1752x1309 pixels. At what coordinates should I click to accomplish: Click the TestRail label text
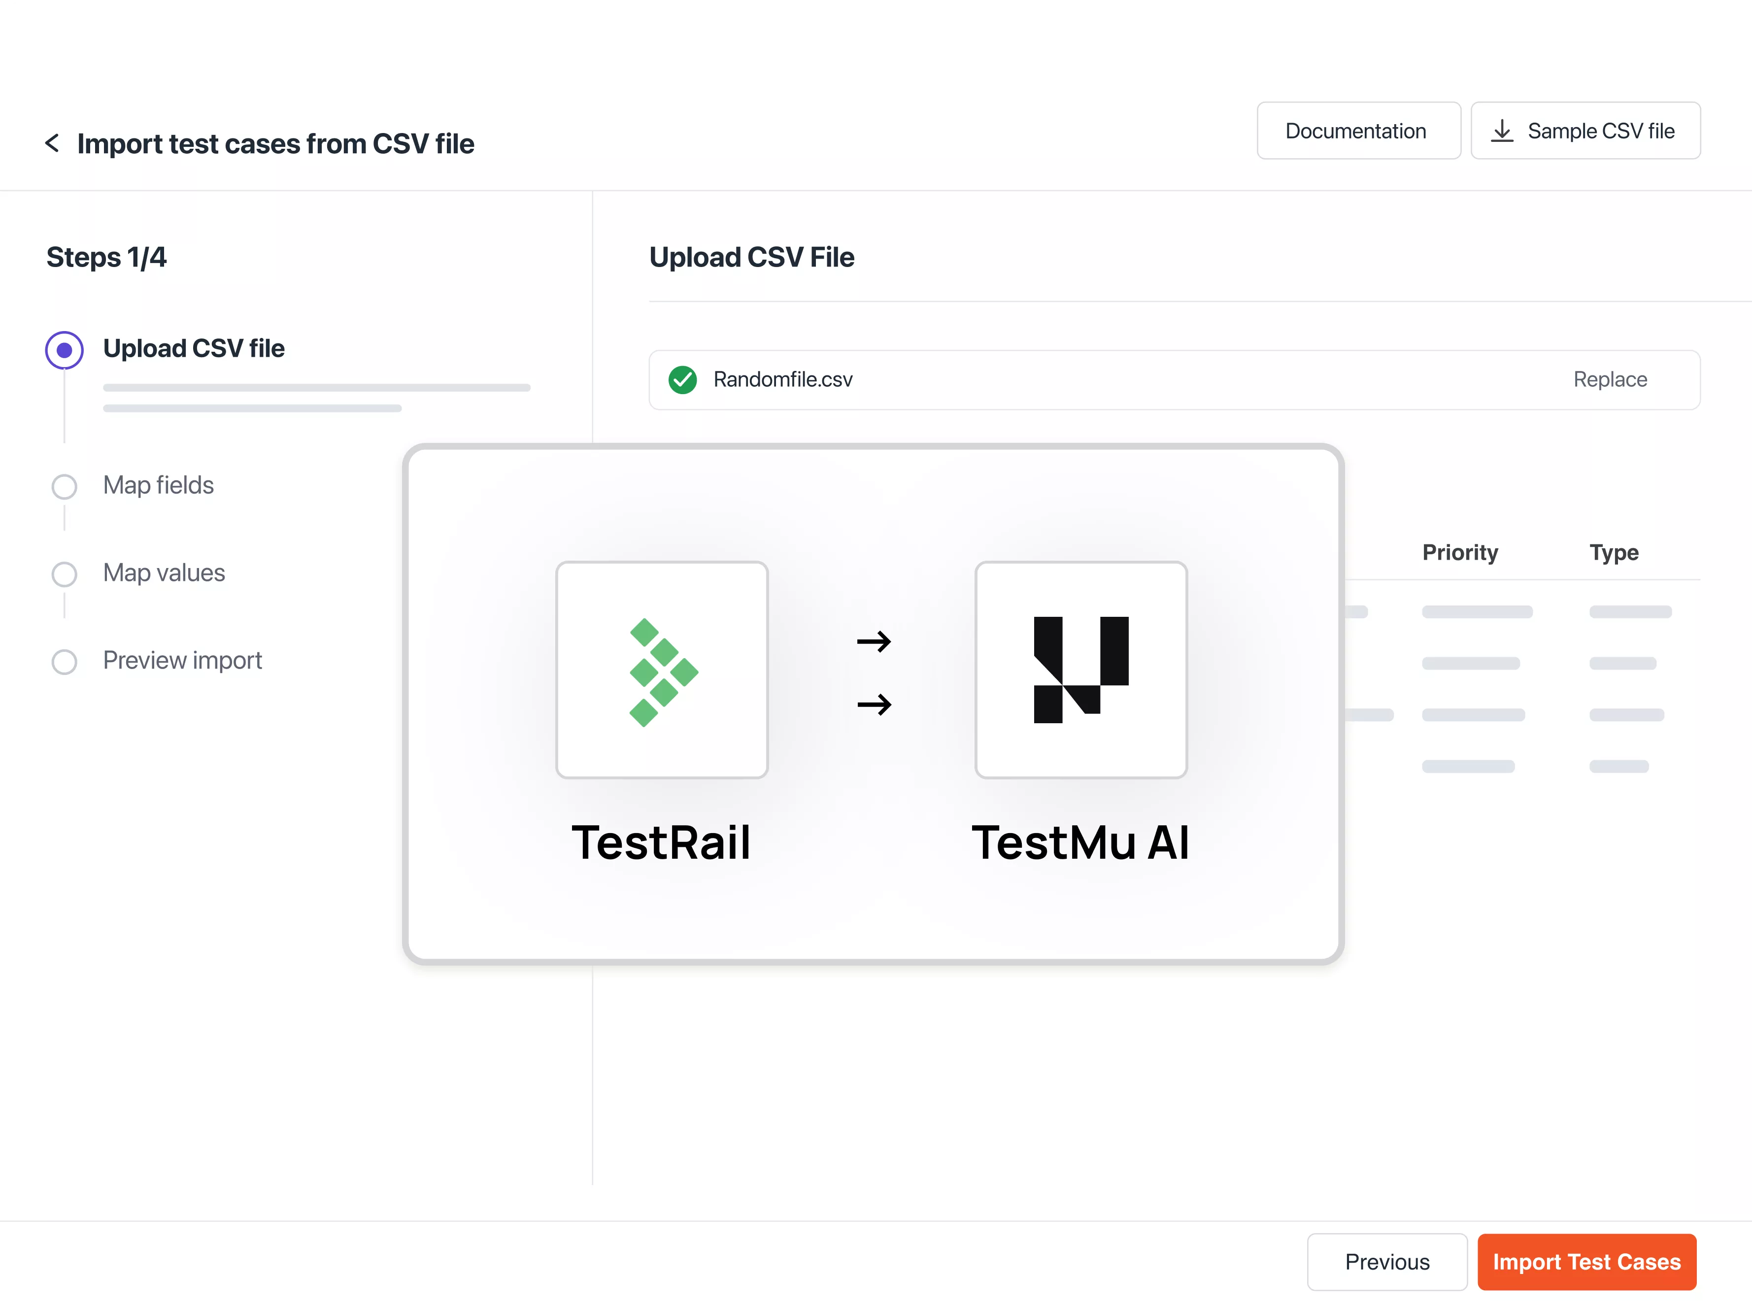pos(661,842)
